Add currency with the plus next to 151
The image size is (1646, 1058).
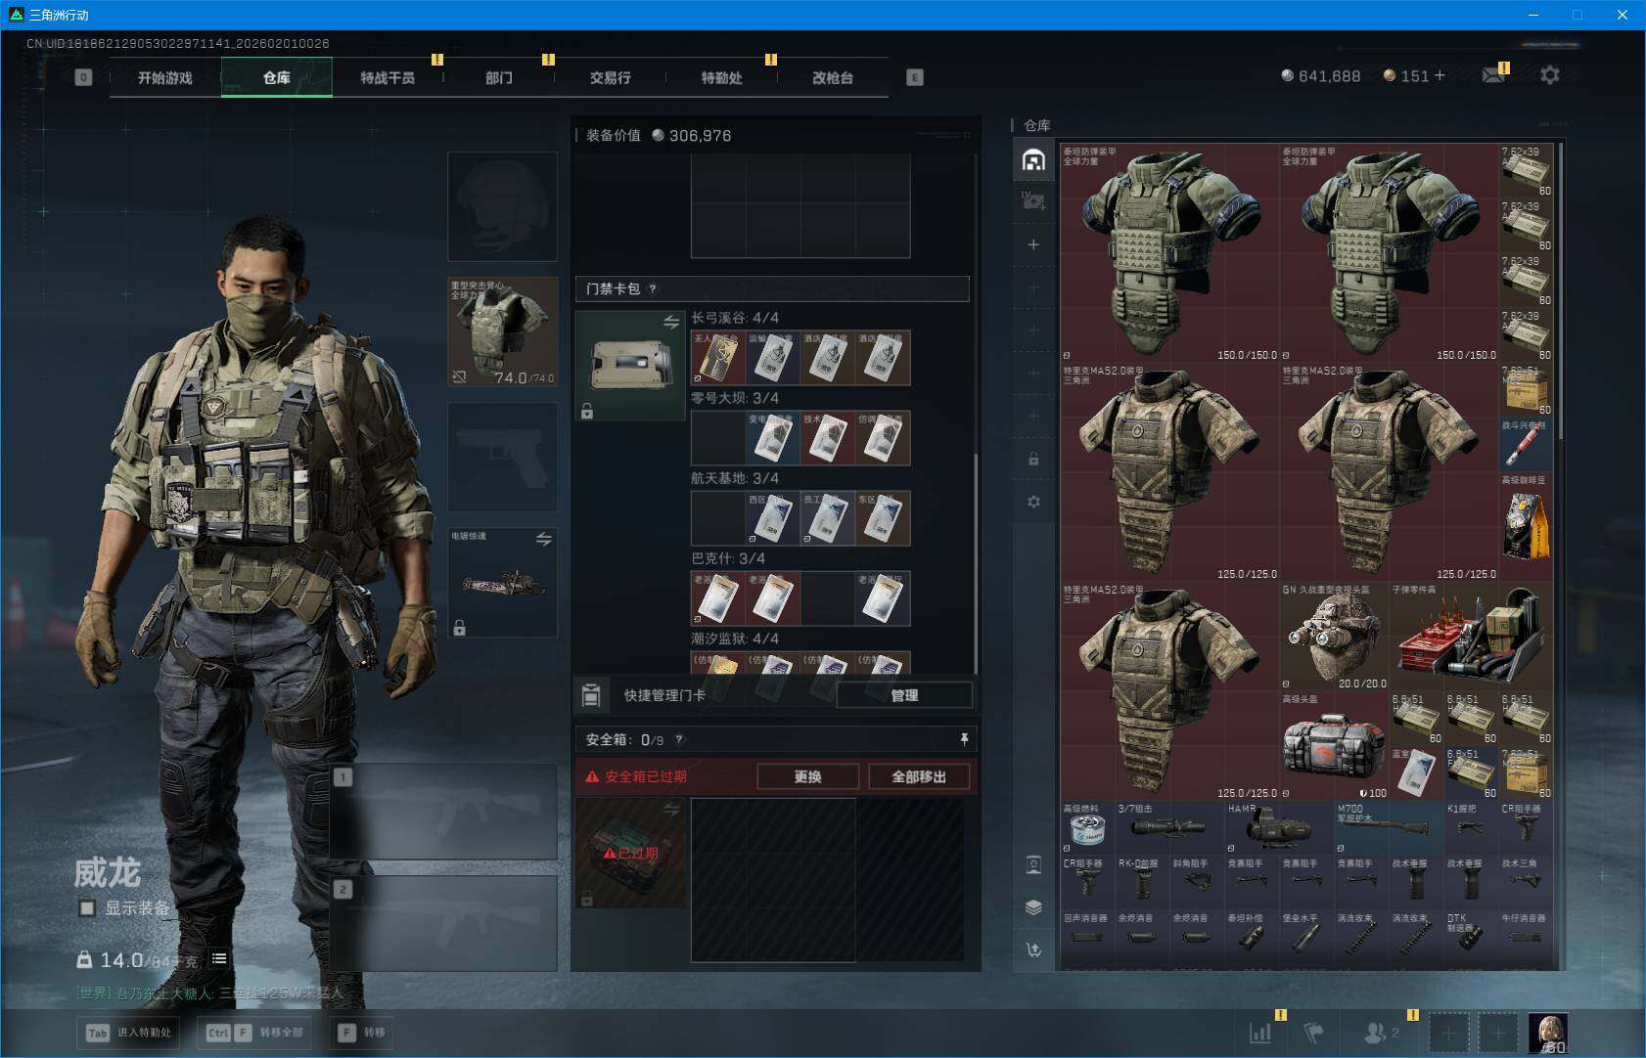pyautogui.click(x=1439, y=75)
